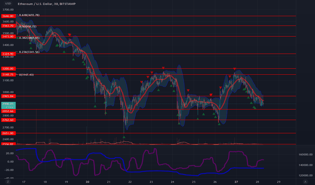Viewport: 315px width, 185px height.
Task: Click the 3100.00 price axis value
Action: tap(8, 80)
